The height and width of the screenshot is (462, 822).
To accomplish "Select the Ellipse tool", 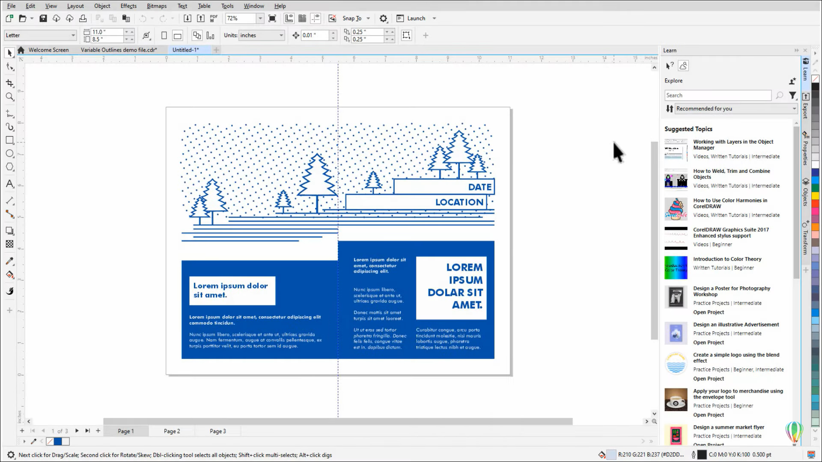I will (x=9, y=154).
